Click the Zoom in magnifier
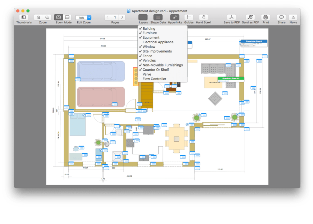 [x=38, y=17]
